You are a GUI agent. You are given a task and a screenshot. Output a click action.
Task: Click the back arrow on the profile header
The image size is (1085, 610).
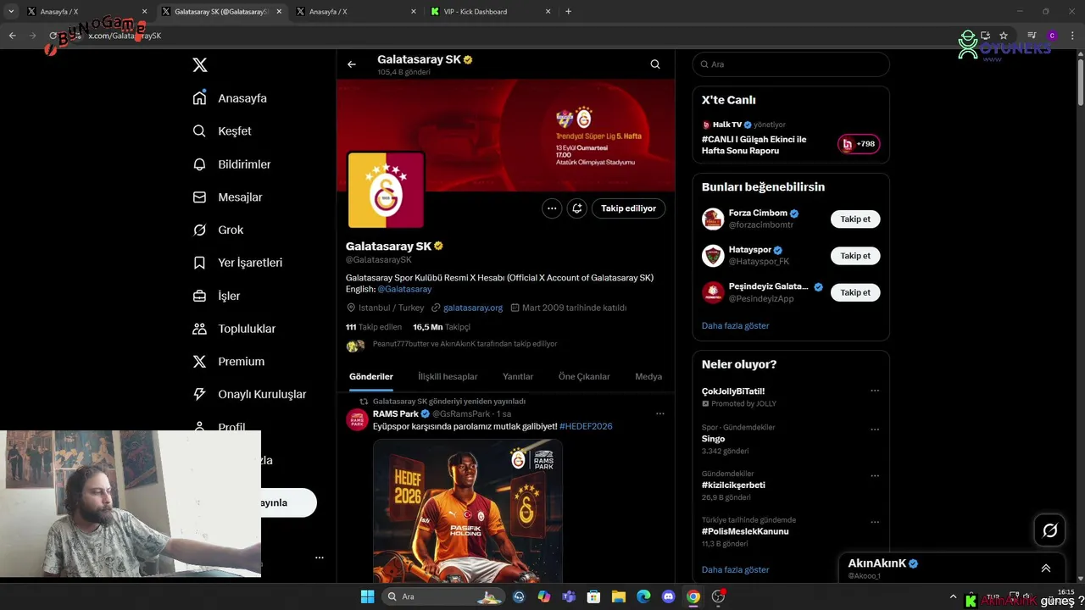(x=352, y=64)
